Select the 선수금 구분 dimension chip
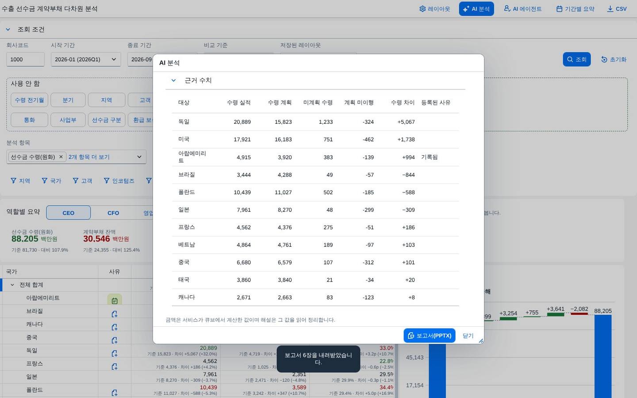The height and width of the screenshot is (398, 637). click(107, 120)
